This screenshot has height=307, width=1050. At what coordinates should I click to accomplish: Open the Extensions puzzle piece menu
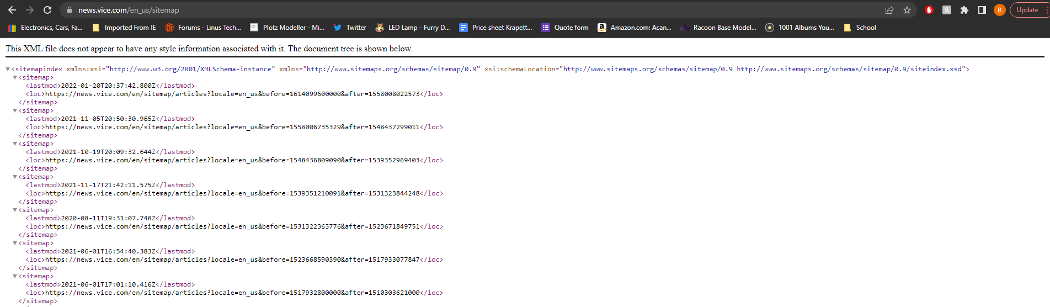tap(964, 10)
